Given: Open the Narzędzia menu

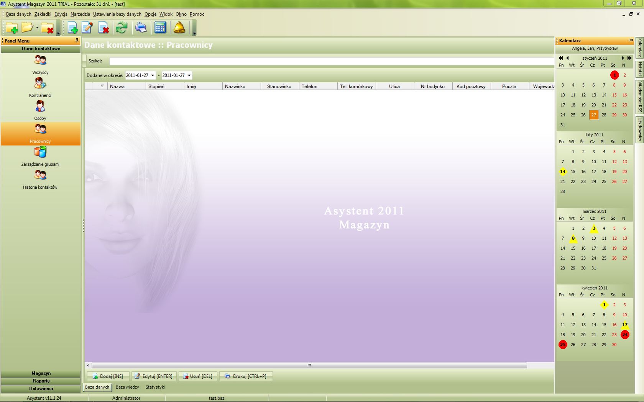Looking at the screenshot, I should pos(80,14).
